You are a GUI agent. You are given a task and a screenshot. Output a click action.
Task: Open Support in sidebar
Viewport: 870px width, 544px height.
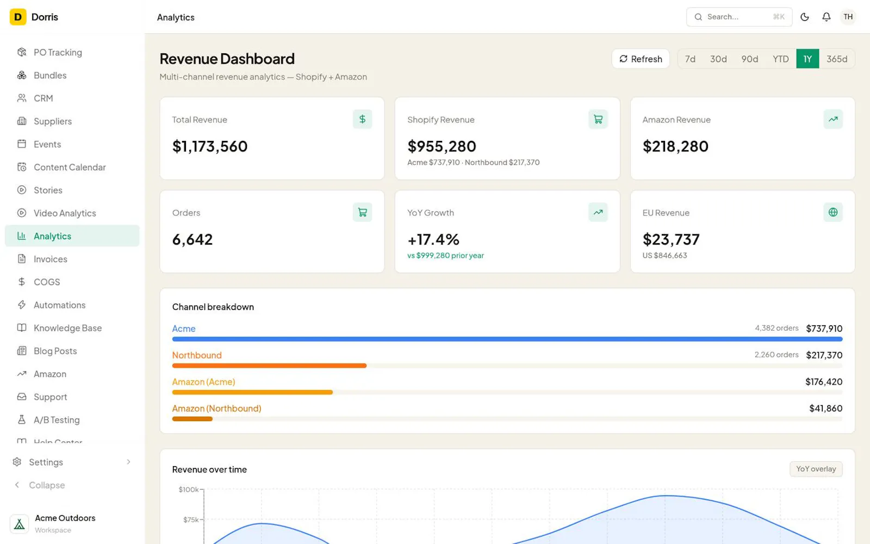click(x=72, y=397)
